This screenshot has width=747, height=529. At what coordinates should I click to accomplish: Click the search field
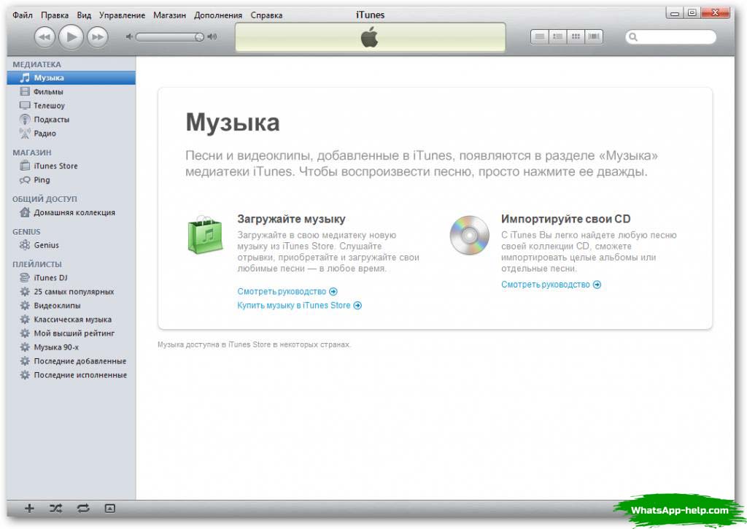coord(671,36)
